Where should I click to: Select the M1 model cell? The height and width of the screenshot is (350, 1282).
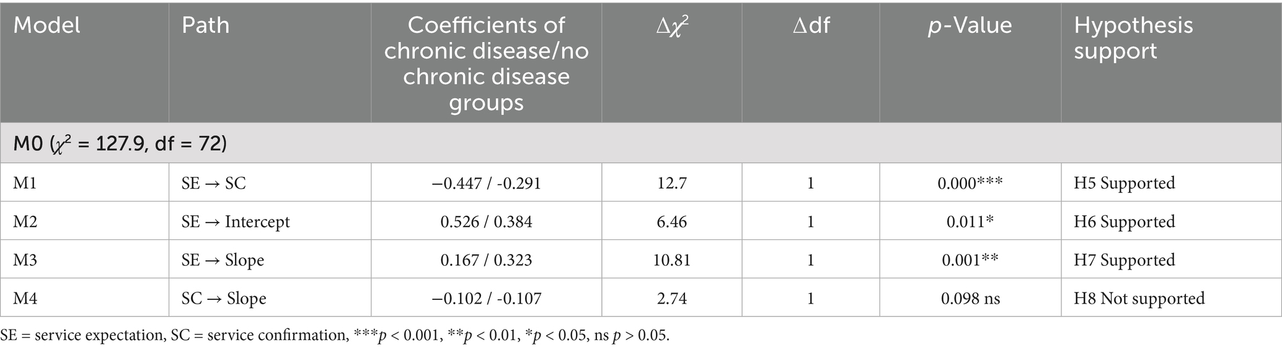coord(25,183)
